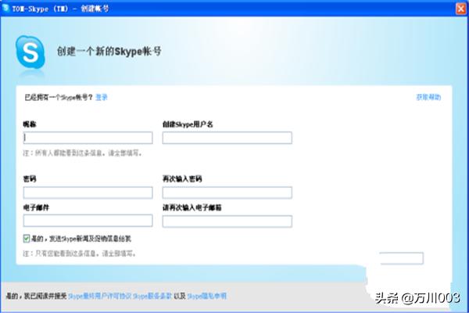
Task: Click the Skype title bar icon
Action: (x=5, y=8)
